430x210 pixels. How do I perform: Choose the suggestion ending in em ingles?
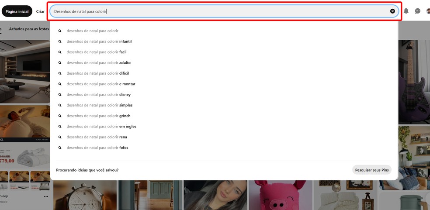click(101, 126)
